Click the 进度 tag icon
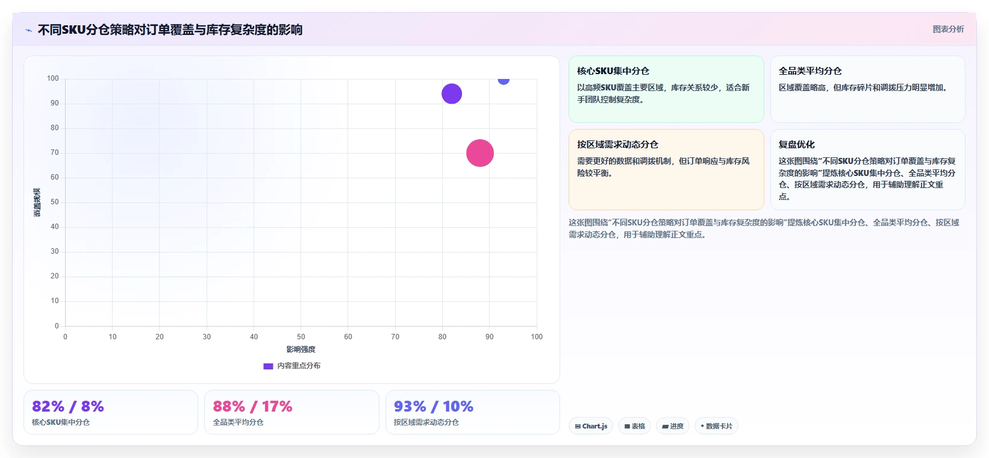989x458 pixels. 665,426
